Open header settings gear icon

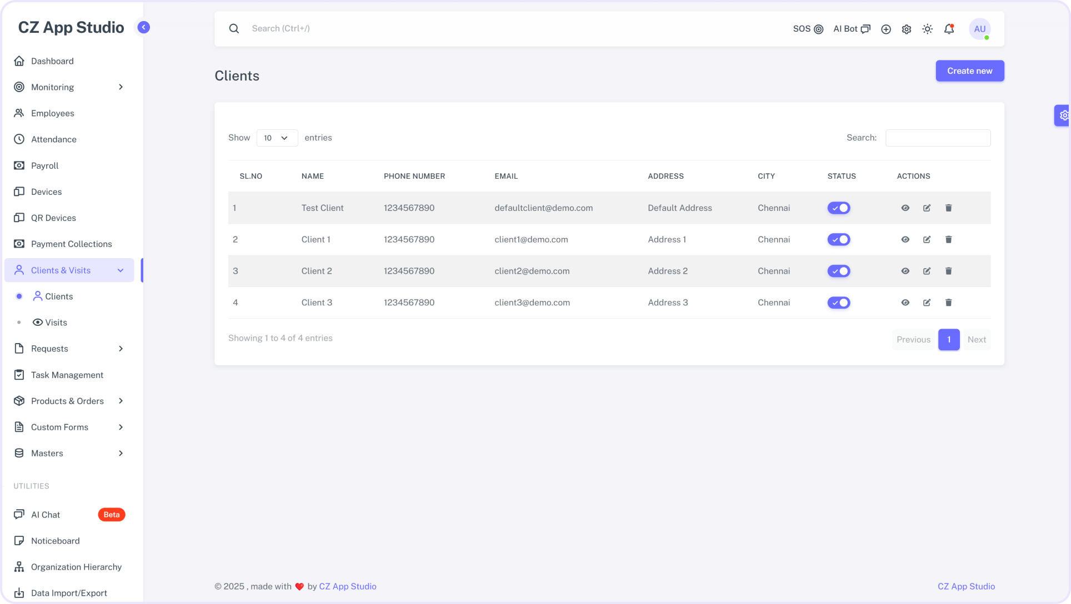[x=906, y=28]
